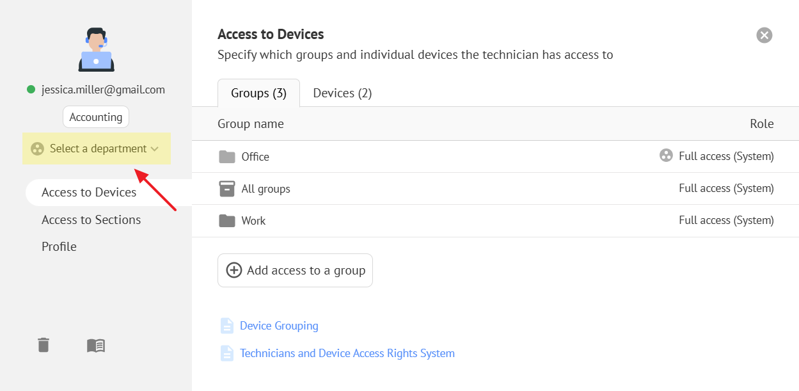Delete technician using trash icon
Viewport: 799px width, 391px height.
(x=43, y=345)
